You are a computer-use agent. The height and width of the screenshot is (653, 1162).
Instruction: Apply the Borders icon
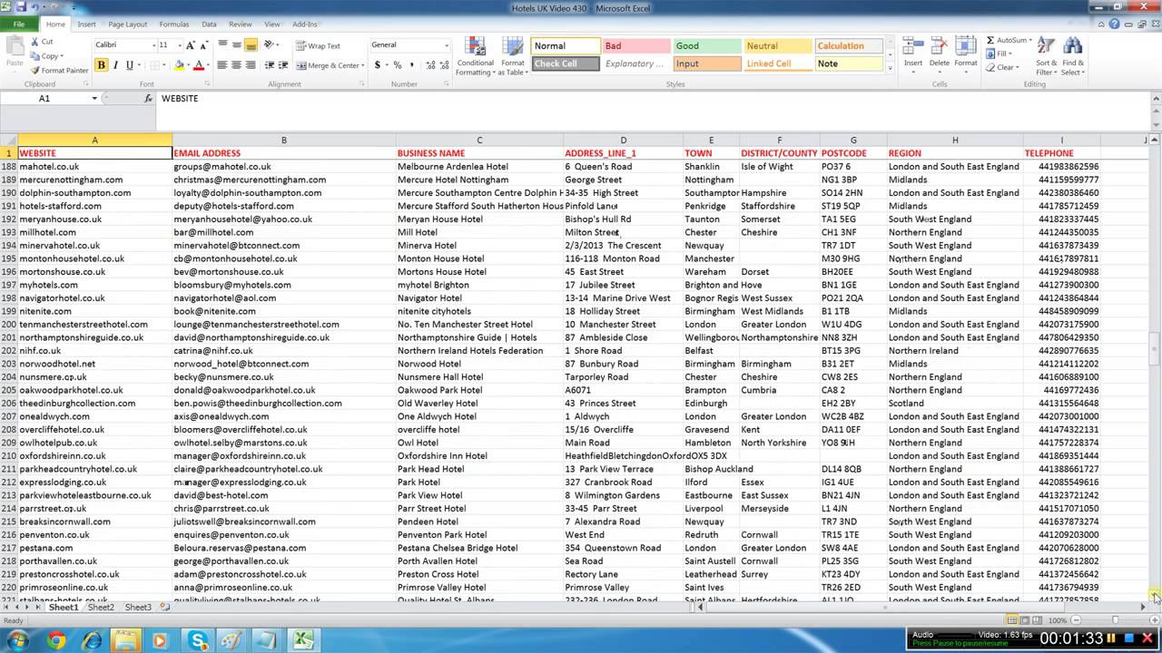(153, 65)
